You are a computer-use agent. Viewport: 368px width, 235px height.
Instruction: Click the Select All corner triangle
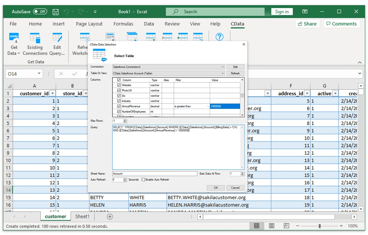pos(9,86)
